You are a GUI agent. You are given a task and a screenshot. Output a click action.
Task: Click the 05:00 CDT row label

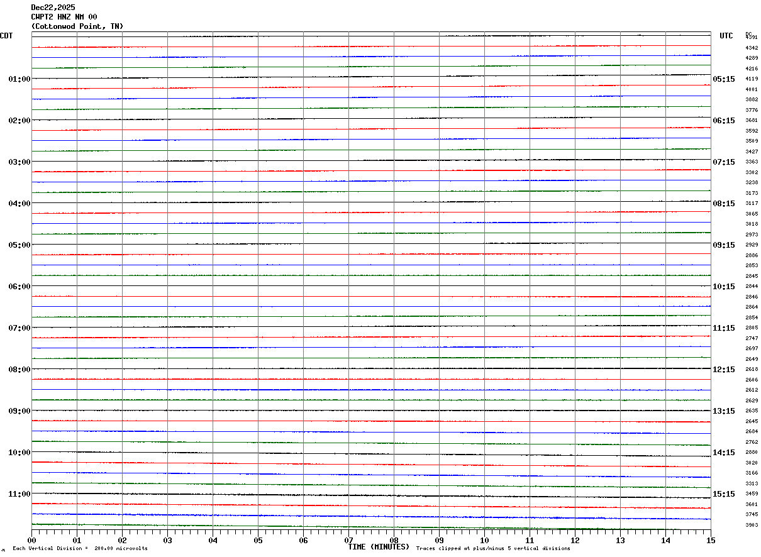coord(19,245)
